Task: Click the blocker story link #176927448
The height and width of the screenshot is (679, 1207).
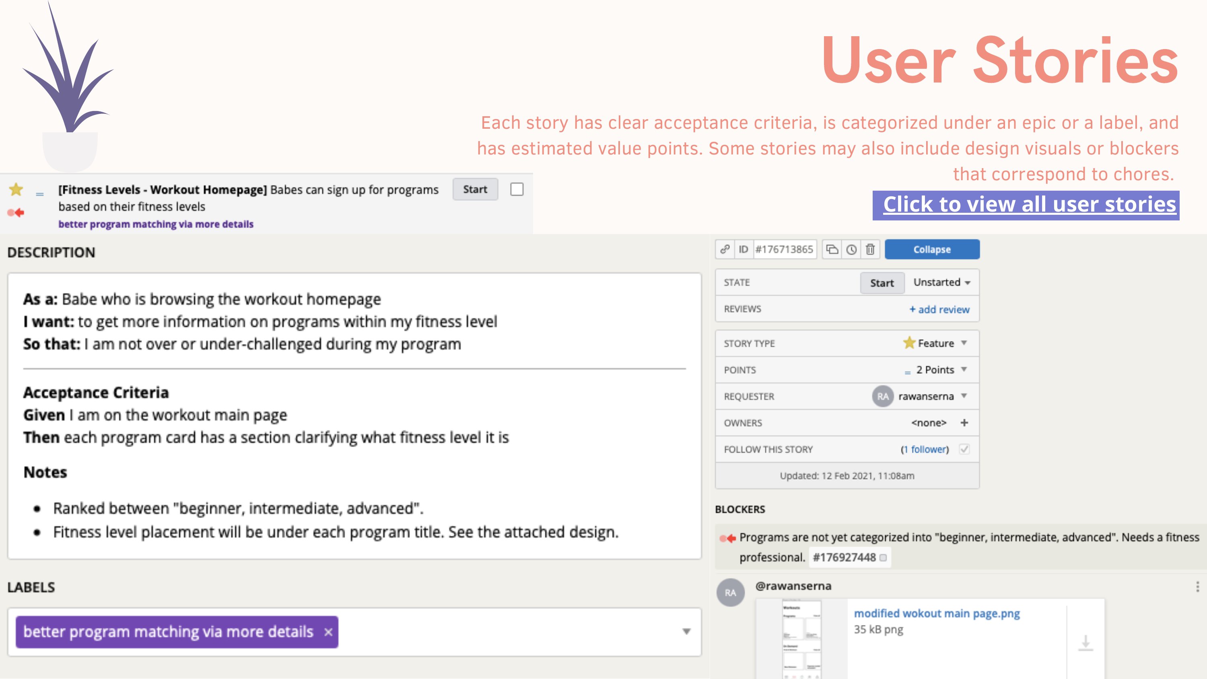Action: (844, 558)
